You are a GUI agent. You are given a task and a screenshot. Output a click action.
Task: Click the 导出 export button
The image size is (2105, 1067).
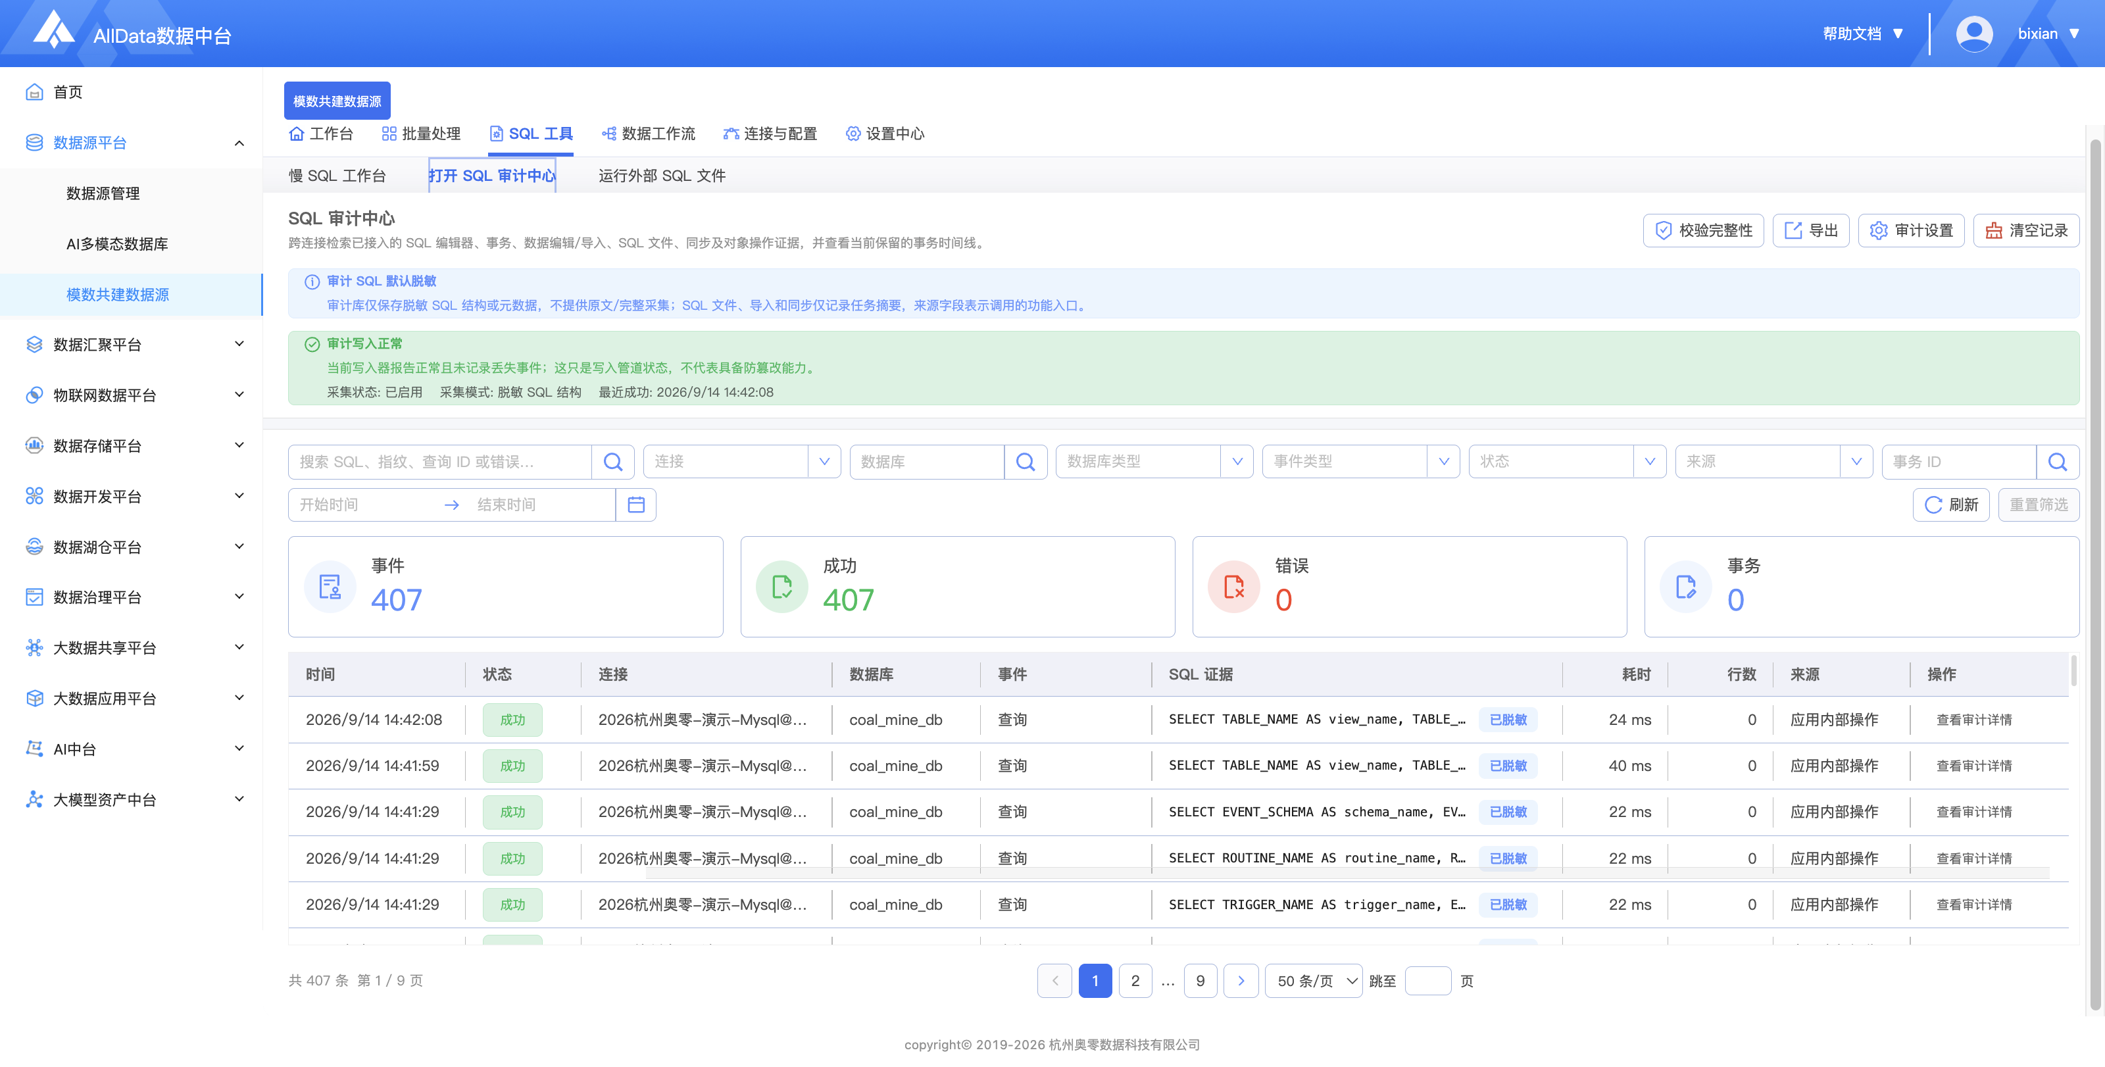pyautogui.click(x=1811, y=230)
